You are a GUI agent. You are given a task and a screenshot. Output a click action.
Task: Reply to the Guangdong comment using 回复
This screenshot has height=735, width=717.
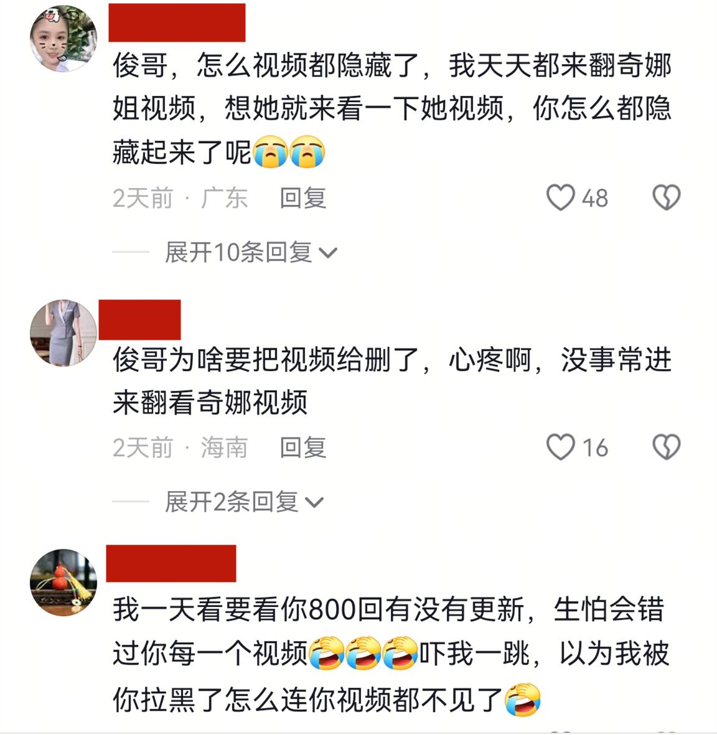(303, 198)
